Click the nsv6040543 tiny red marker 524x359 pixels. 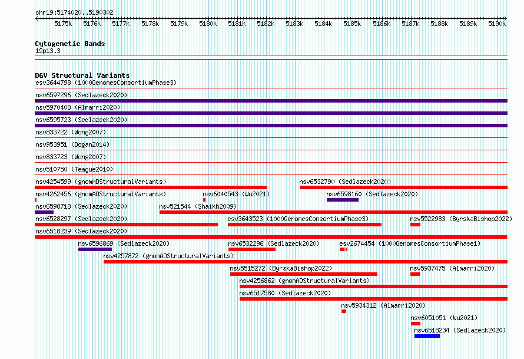[204, 200]
